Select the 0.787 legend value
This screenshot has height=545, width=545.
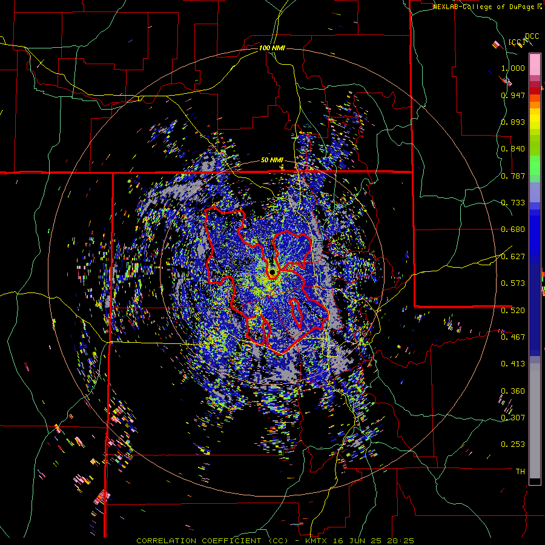pos(513,176)
